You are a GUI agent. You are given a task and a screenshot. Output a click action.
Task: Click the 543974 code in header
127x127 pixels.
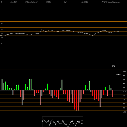85,2
